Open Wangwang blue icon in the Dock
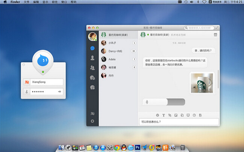 (131, 147)
